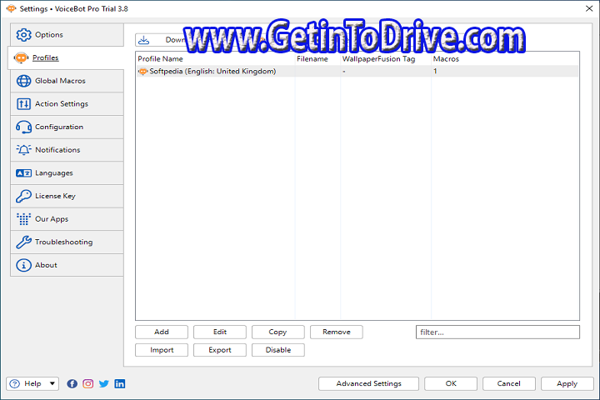Select the Profiles robot icon
Screen dimensions: 600x400
point(21,57)
